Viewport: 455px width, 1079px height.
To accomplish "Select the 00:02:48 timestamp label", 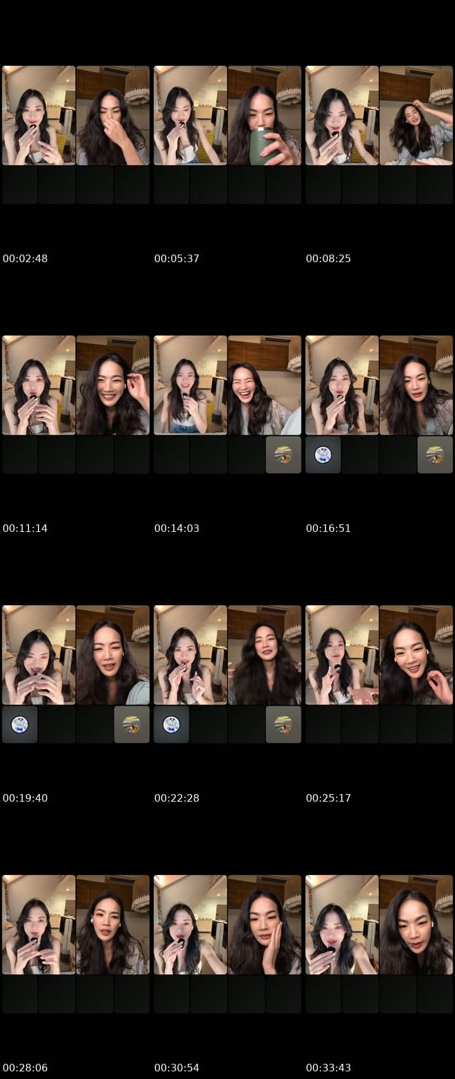I will pos(25,258).
